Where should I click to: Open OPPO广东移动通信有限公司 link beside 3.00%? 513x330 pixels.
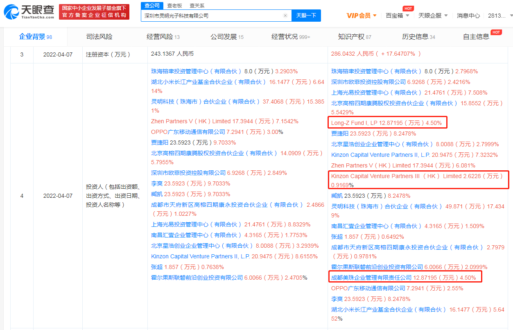click(188, 132)
